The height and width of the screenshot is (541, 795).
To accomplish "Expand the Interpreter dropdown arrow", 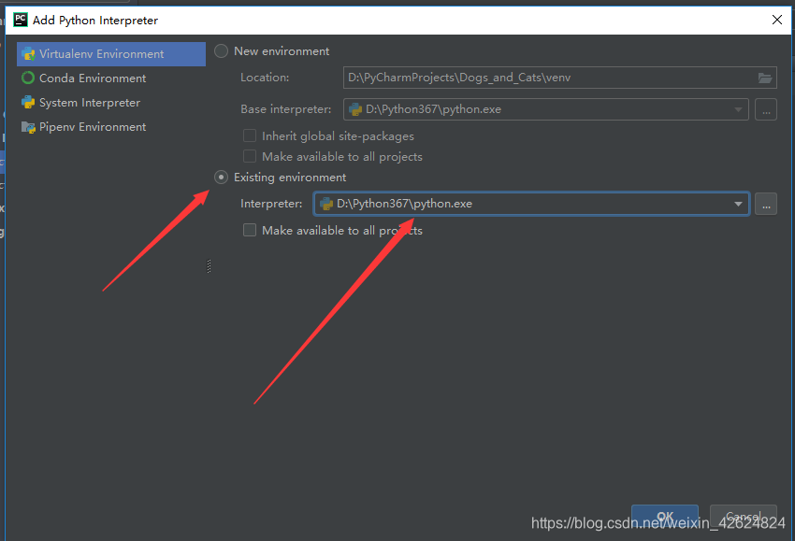I will tap(738, 204).
